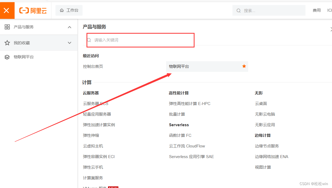Open 视图计算 product link
Image resolution: width=332 pixels, height=188 pixels.
(263, 167)
